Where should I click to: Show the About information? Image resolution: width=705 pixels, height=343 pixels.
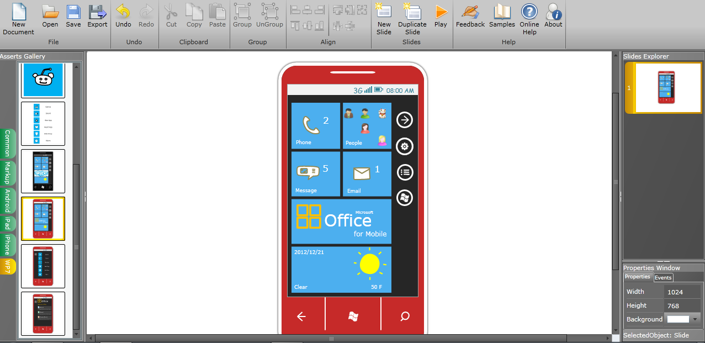click(x=553, y=15)
